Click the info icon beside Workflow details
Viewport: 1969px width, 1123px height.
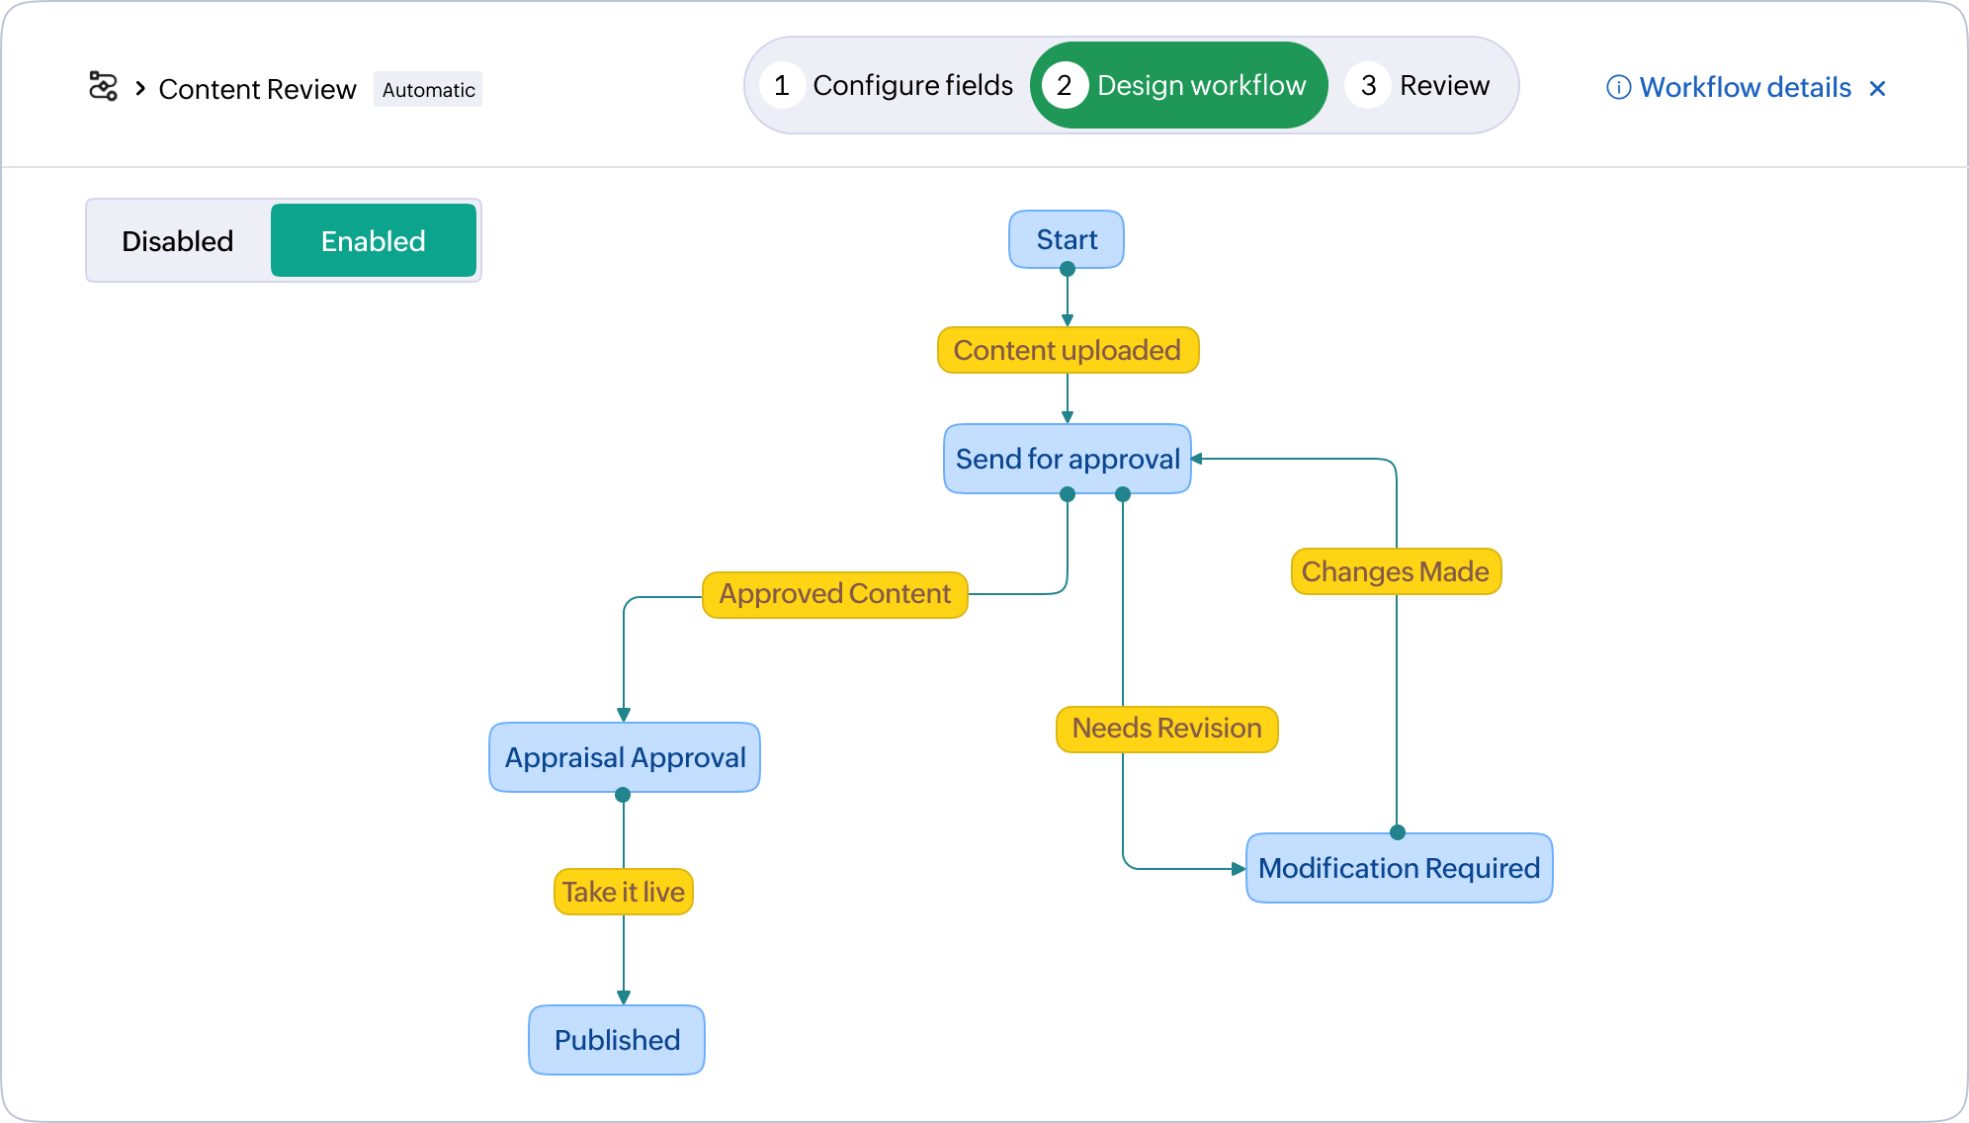1618,88
